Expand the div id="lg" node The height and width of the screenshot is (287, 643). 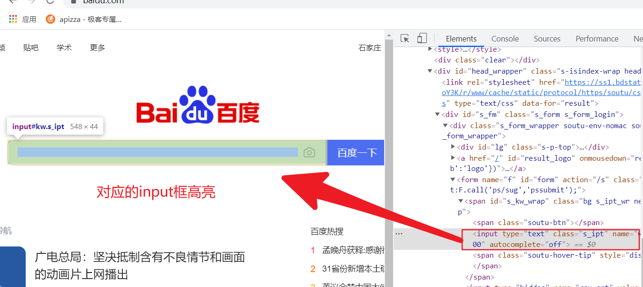pyautogui.click(x=453, y=147)
